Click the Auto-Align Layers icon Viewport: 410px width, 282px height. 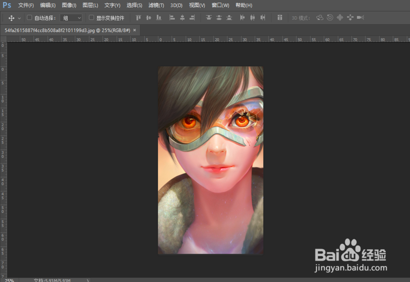coord(280,18)
